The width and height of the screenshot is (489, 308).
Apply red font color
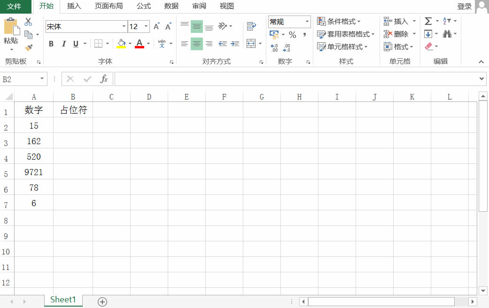(x=140, y=44)
